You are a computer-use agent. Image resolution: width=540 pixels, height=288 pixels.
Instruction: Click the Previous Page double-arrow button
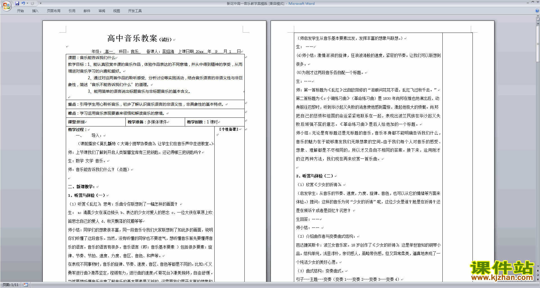coord(538,271)
